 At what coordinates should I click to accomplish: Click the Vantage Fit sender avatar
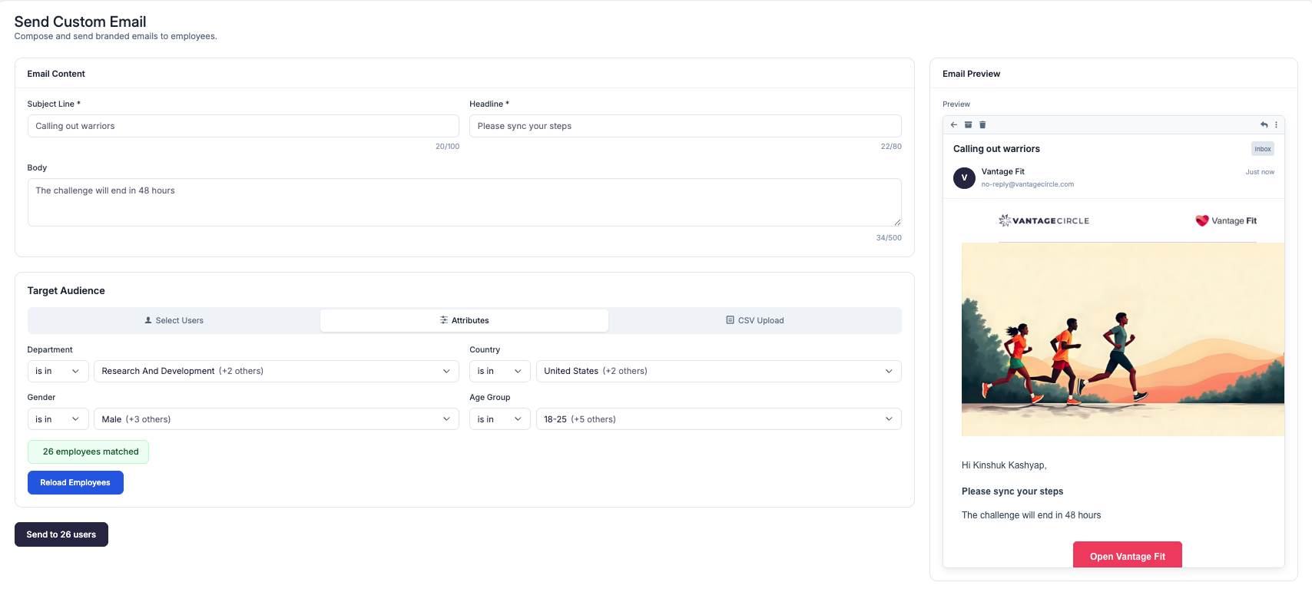point(964,177)
